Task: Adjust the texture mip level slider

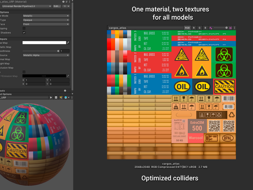Action: click(226, 28)
